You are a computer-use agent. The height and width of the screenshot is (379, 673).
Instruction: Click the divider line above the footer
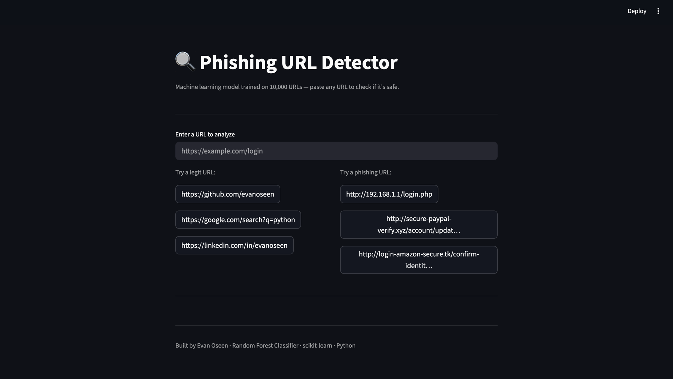336,325
